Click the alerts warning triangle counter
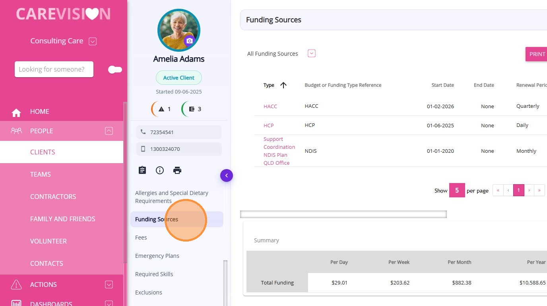The width and height of the screenshot is (547, 306). pos(161,109)
